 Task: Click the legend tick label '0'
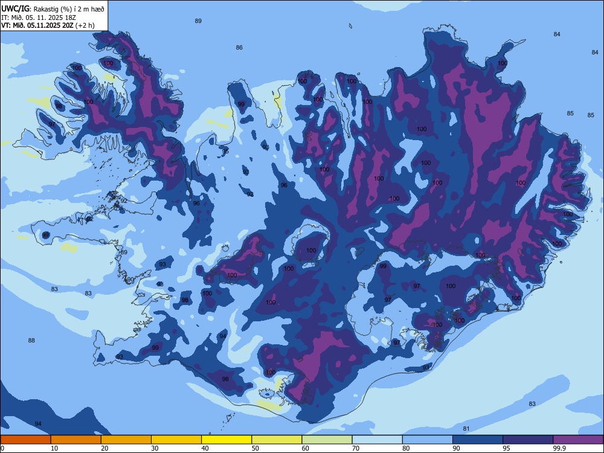pos(2,448)
